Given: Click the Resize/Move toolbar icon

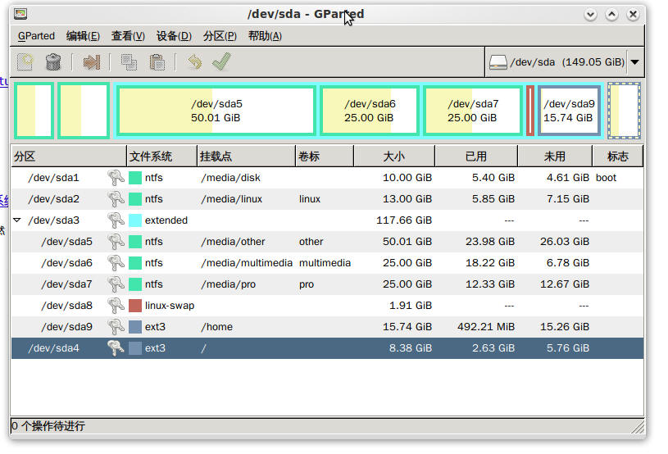Looking at the screenshot, I should [x=92, y=62].
